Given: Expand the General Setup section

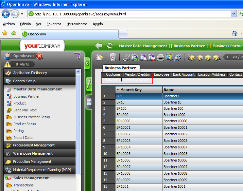Looking at the screenshot, I should click(40, 81).
